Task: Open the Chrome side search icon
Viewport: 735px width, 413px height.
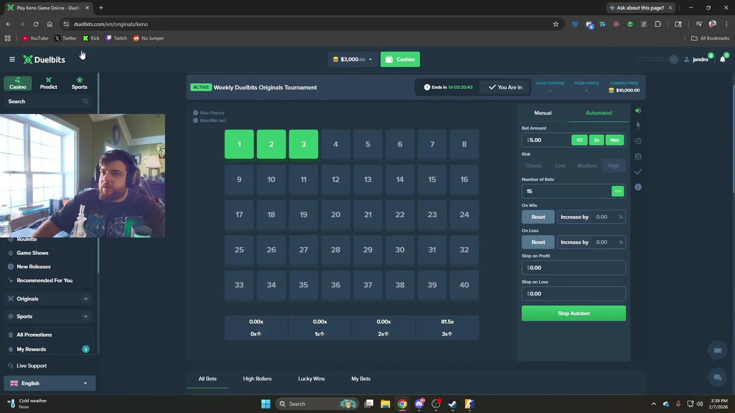Action: pyautogui.click(x=678, y=24)
